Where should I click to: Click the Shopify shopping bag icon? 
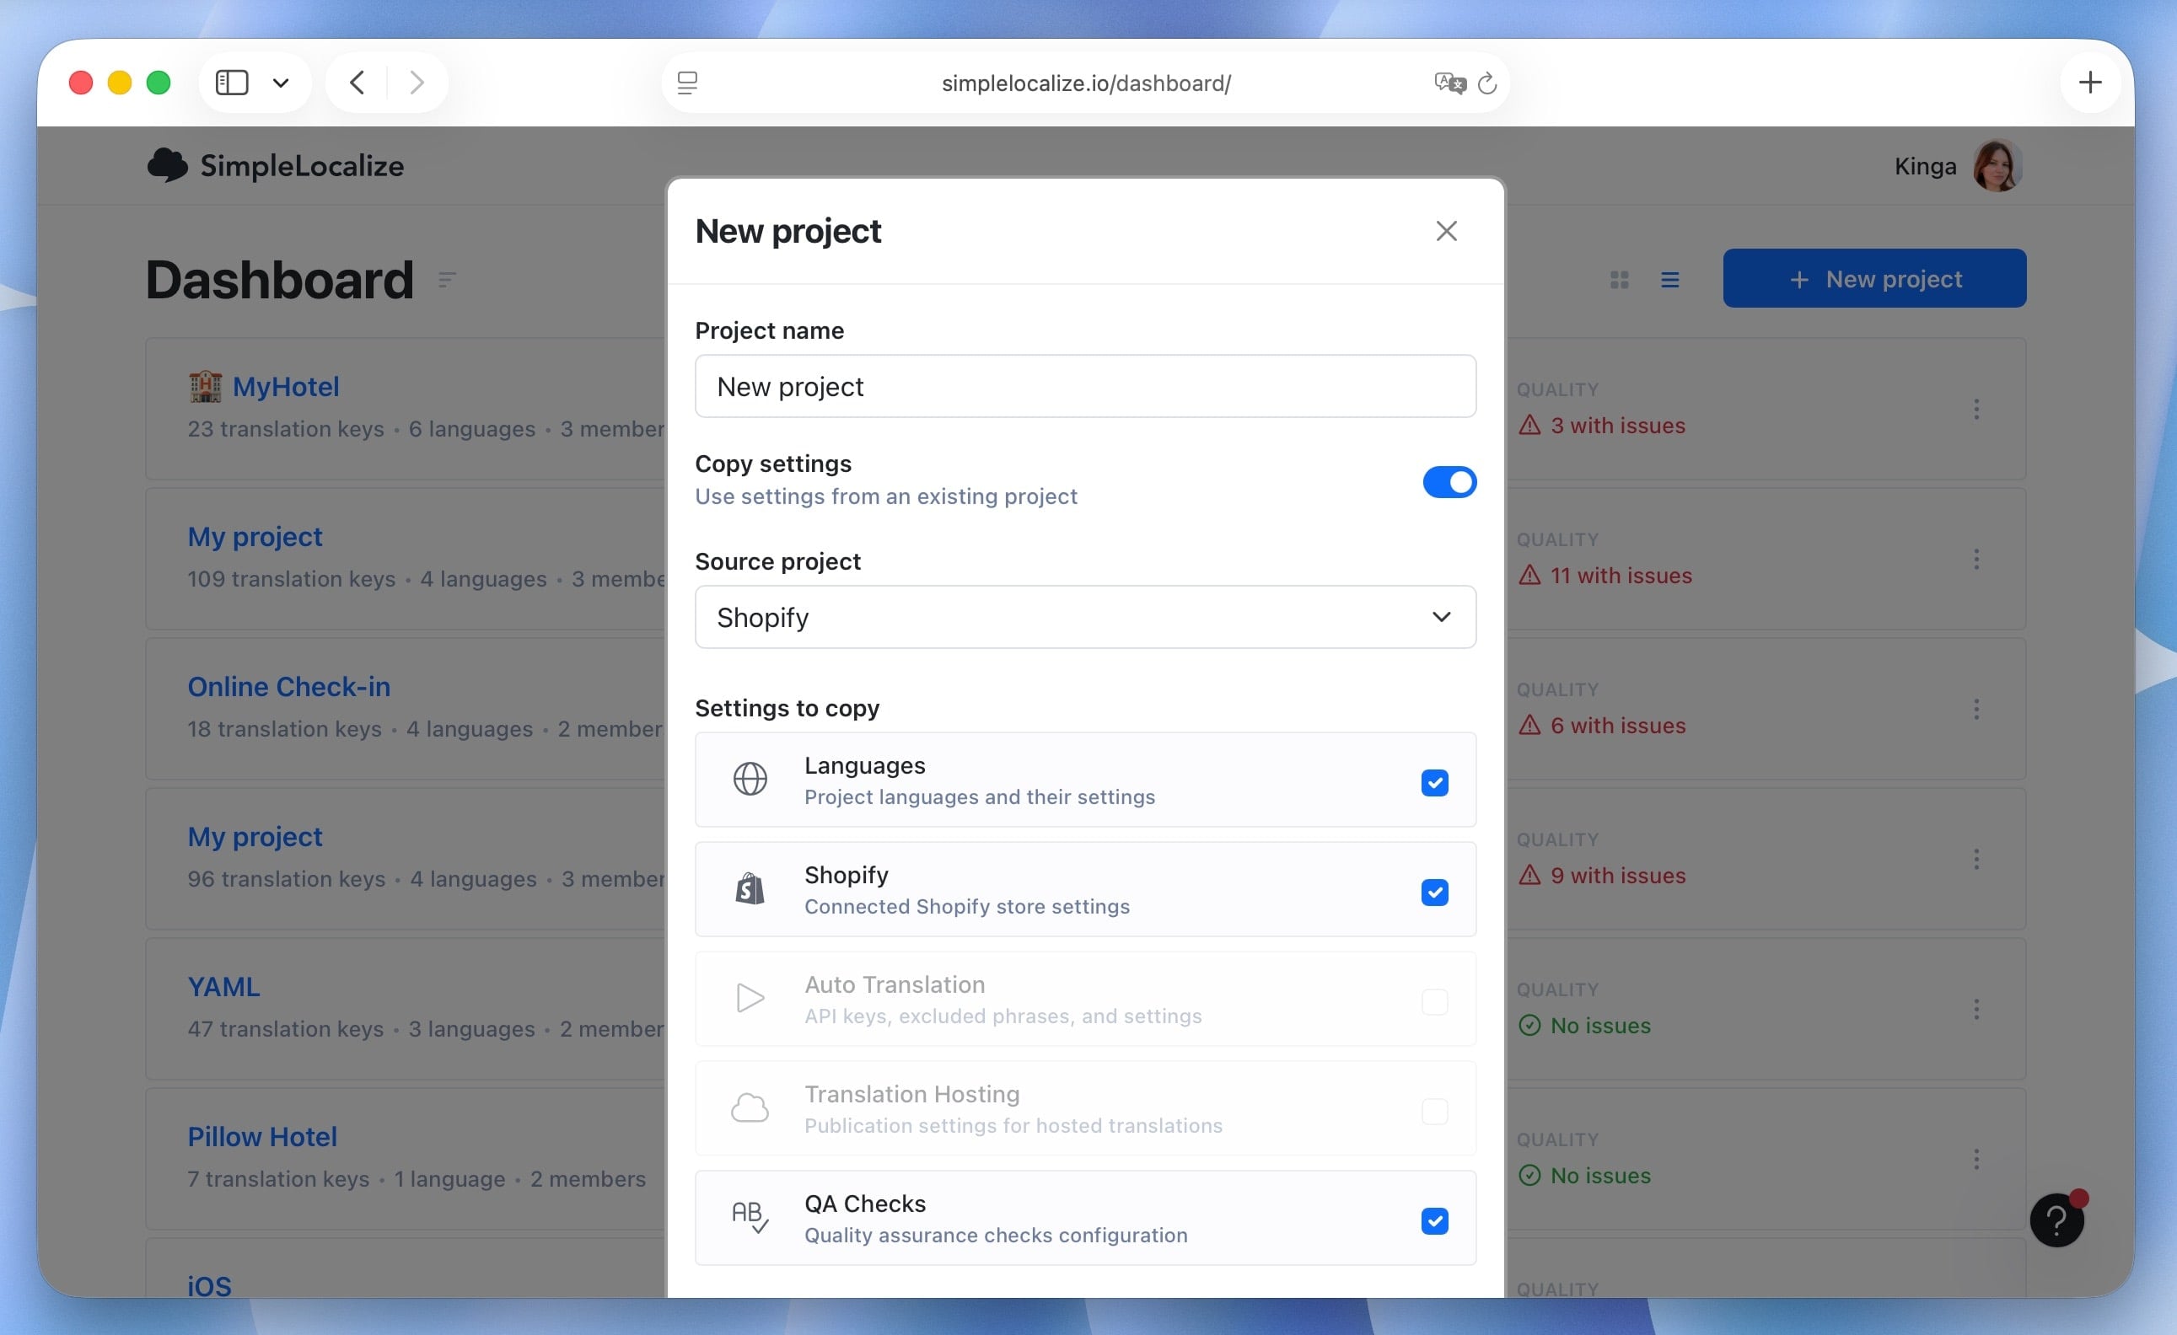(750, 889)
